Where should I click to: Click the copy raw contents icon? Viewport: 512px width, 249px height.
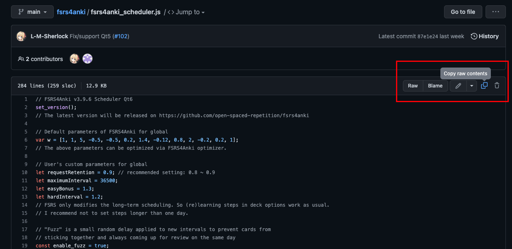[484, 85]
